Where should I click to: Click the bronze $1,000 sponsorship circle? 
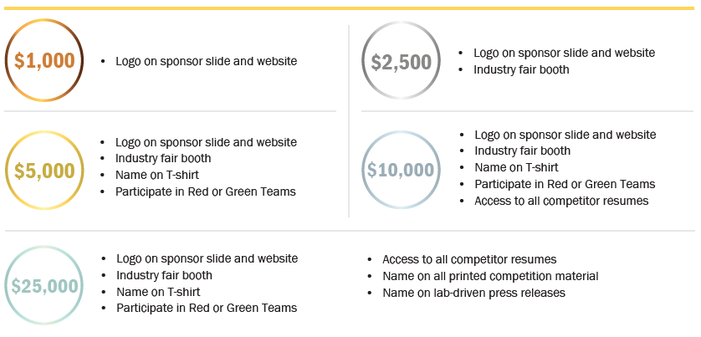44,60
